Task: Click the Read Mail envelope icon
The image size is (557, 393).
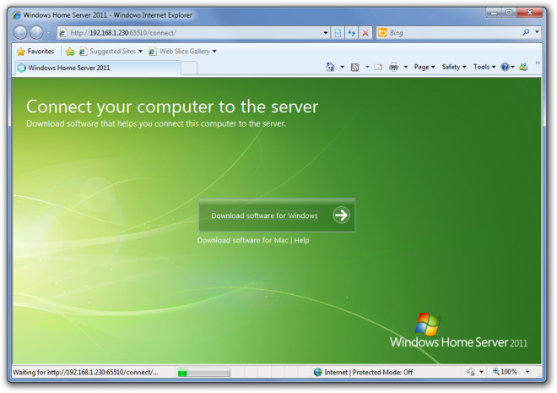Action: pyautogui.click(x=378, y=67)
